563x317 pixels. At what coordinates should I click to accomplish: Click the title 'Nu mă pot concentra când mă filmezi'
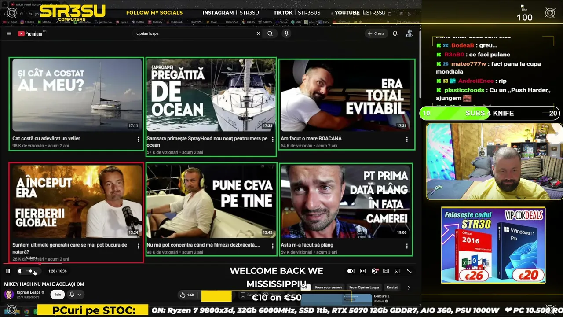tap(203, 245)
